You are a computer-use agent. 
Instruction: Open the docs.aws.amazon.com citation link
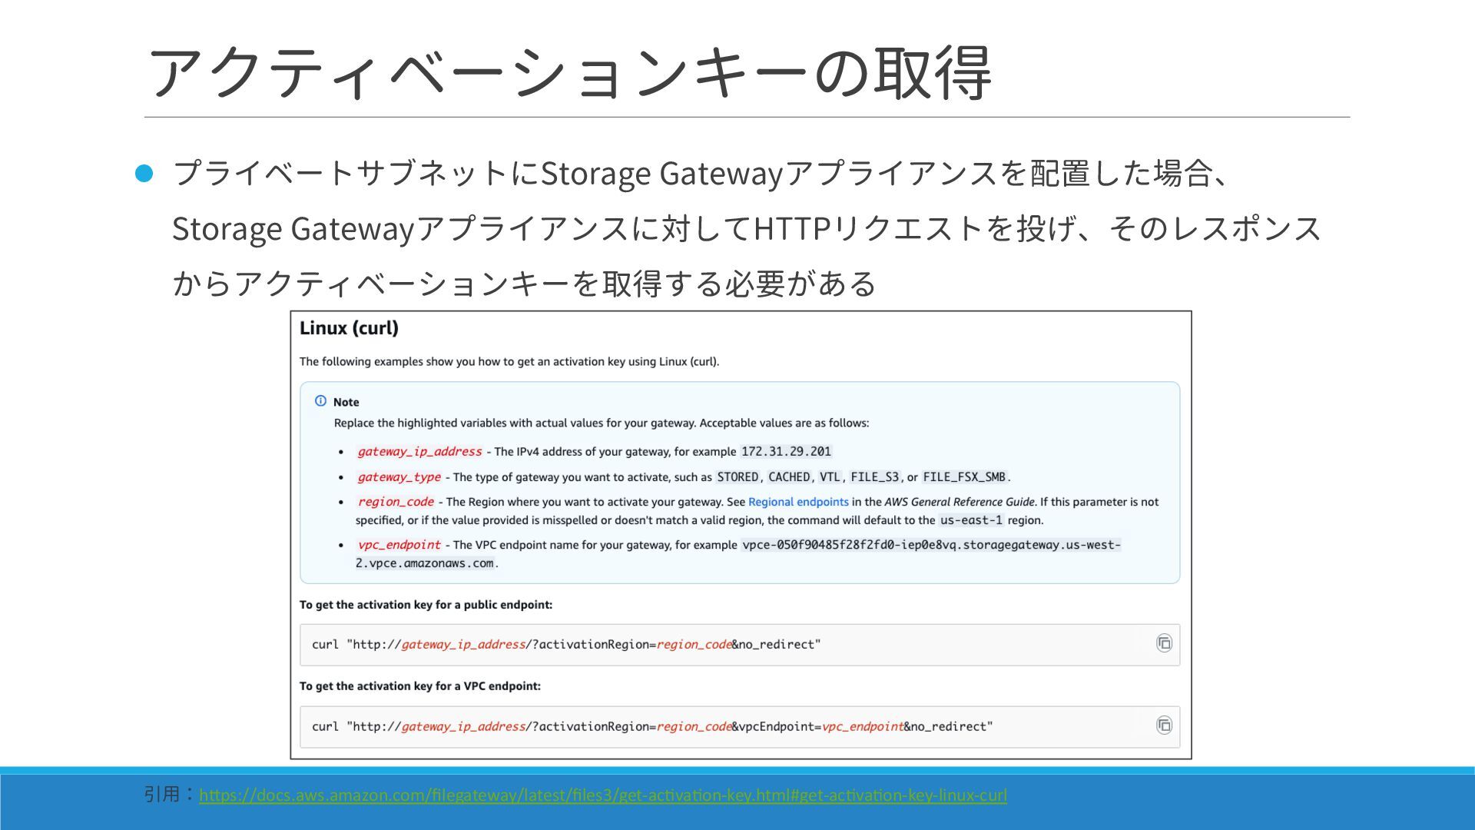tap(603, 795)
